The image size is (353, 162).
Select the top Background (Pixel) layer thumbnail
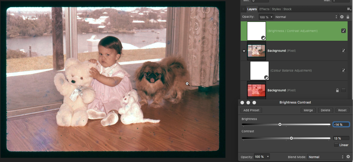click(x=256, y=51)
